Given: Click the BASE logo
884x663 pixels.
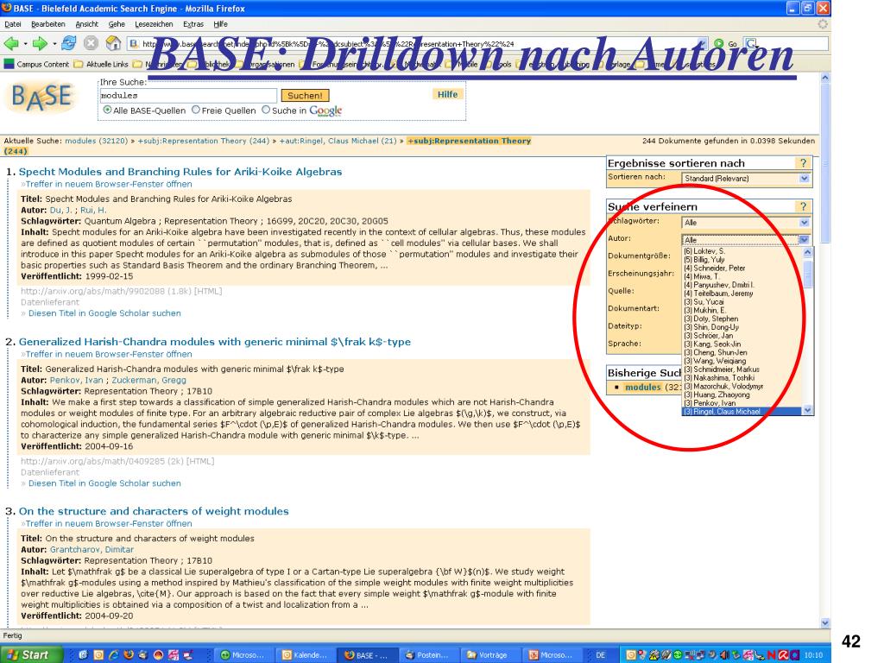Looking at the screenshot, I should (41, 98).
